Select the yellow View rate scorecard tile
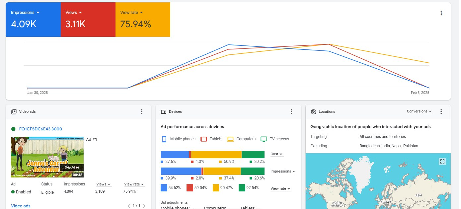 pyautogui.click(x=143, y=20)
